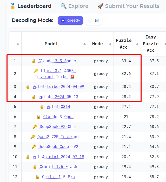Click Easy Puzzle Acc value 87.5

click(154, 61)
